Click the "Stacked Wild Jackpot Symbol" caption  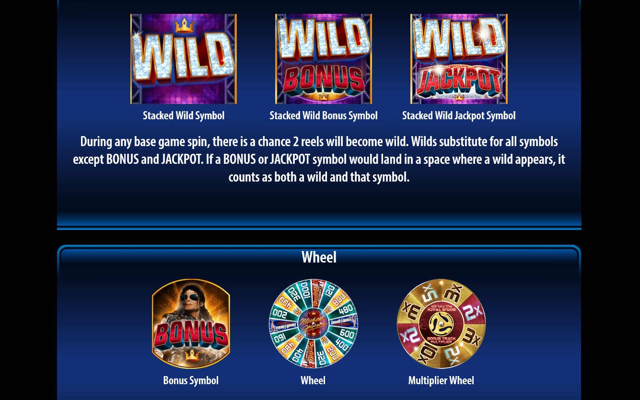tap(459, 115)
